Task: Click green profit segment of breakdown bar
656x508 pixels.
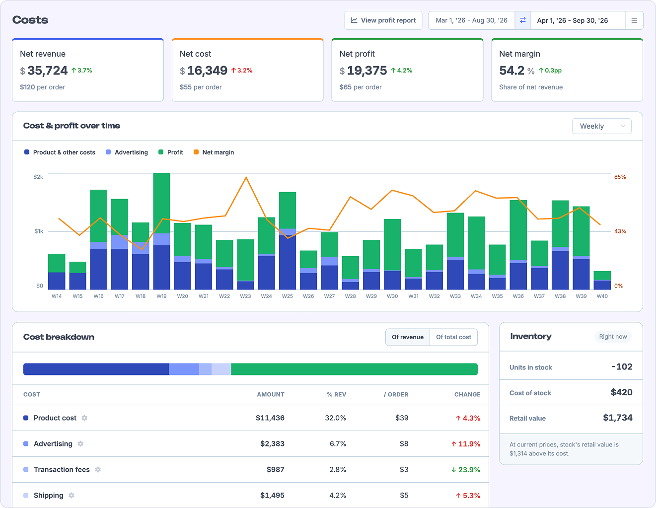Action: tap(354, 369)
